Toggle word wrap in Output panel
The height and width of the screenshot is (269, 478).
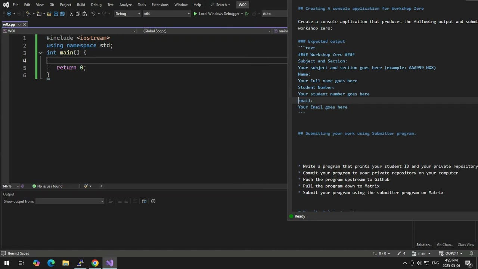144,201
